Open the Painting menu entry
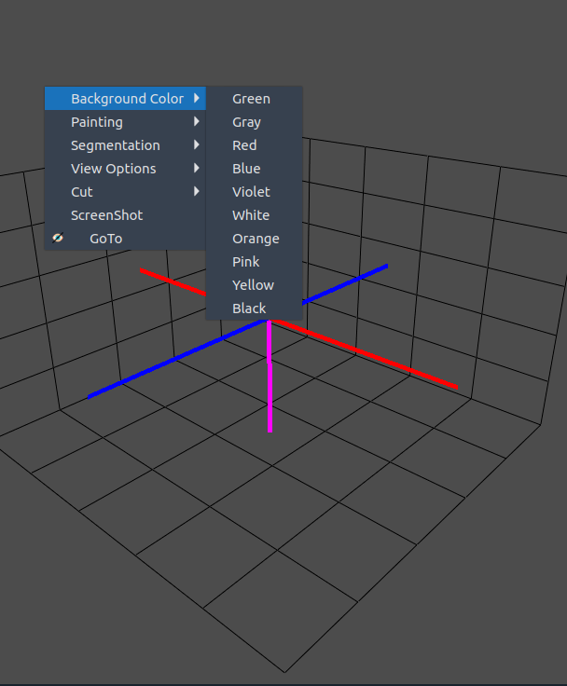Screen dimensions: 567x686 (125, 122)
